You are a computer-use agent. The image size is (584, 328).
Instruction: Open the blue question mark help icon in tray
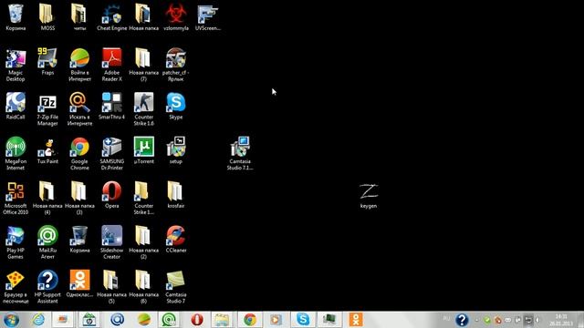click(462, 320)
